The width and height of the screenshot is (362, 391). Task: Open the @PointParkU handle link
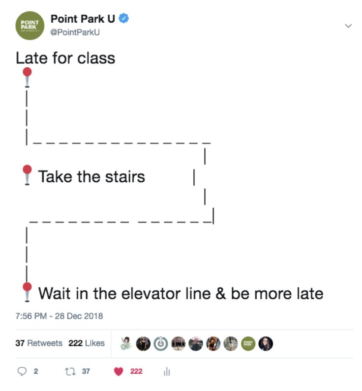click(75, 32)
